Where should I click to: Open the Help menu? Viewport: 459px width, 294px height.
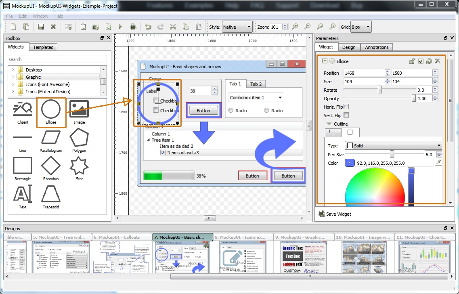(x=59, y=16)
